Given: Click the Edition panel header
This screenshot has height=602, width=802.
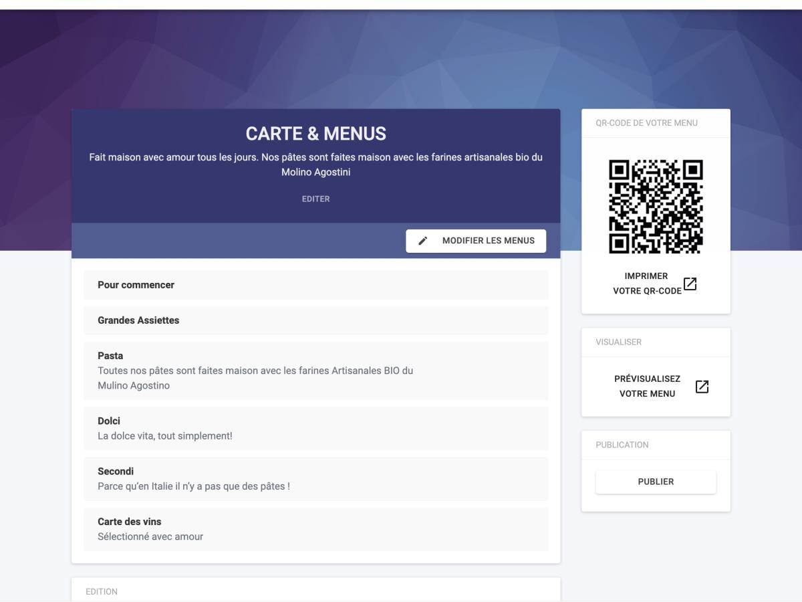Looking at the screenshot, I should click(x=102, y=592).
